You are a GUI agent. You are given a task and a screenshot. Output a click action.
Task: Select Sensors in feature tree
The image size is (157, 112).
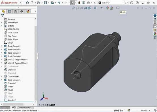(x=11, y=19)
